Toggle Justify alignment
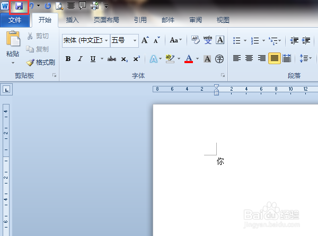The image size is (318, 236). pyautogui.click(x=275, y=58)
